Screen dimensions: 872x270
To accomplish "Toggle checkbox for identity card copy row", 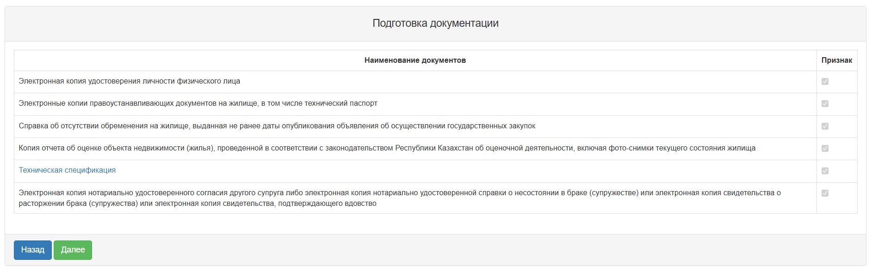I will (x=825, y=82).
